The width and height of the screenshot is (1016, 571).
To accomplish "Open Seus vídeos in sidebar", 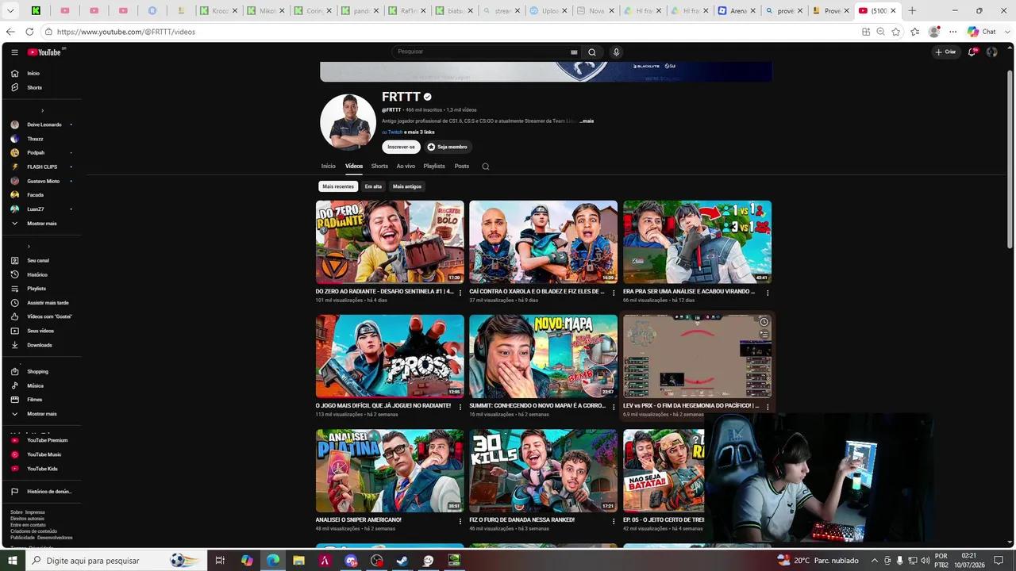I will coord(41,331).
